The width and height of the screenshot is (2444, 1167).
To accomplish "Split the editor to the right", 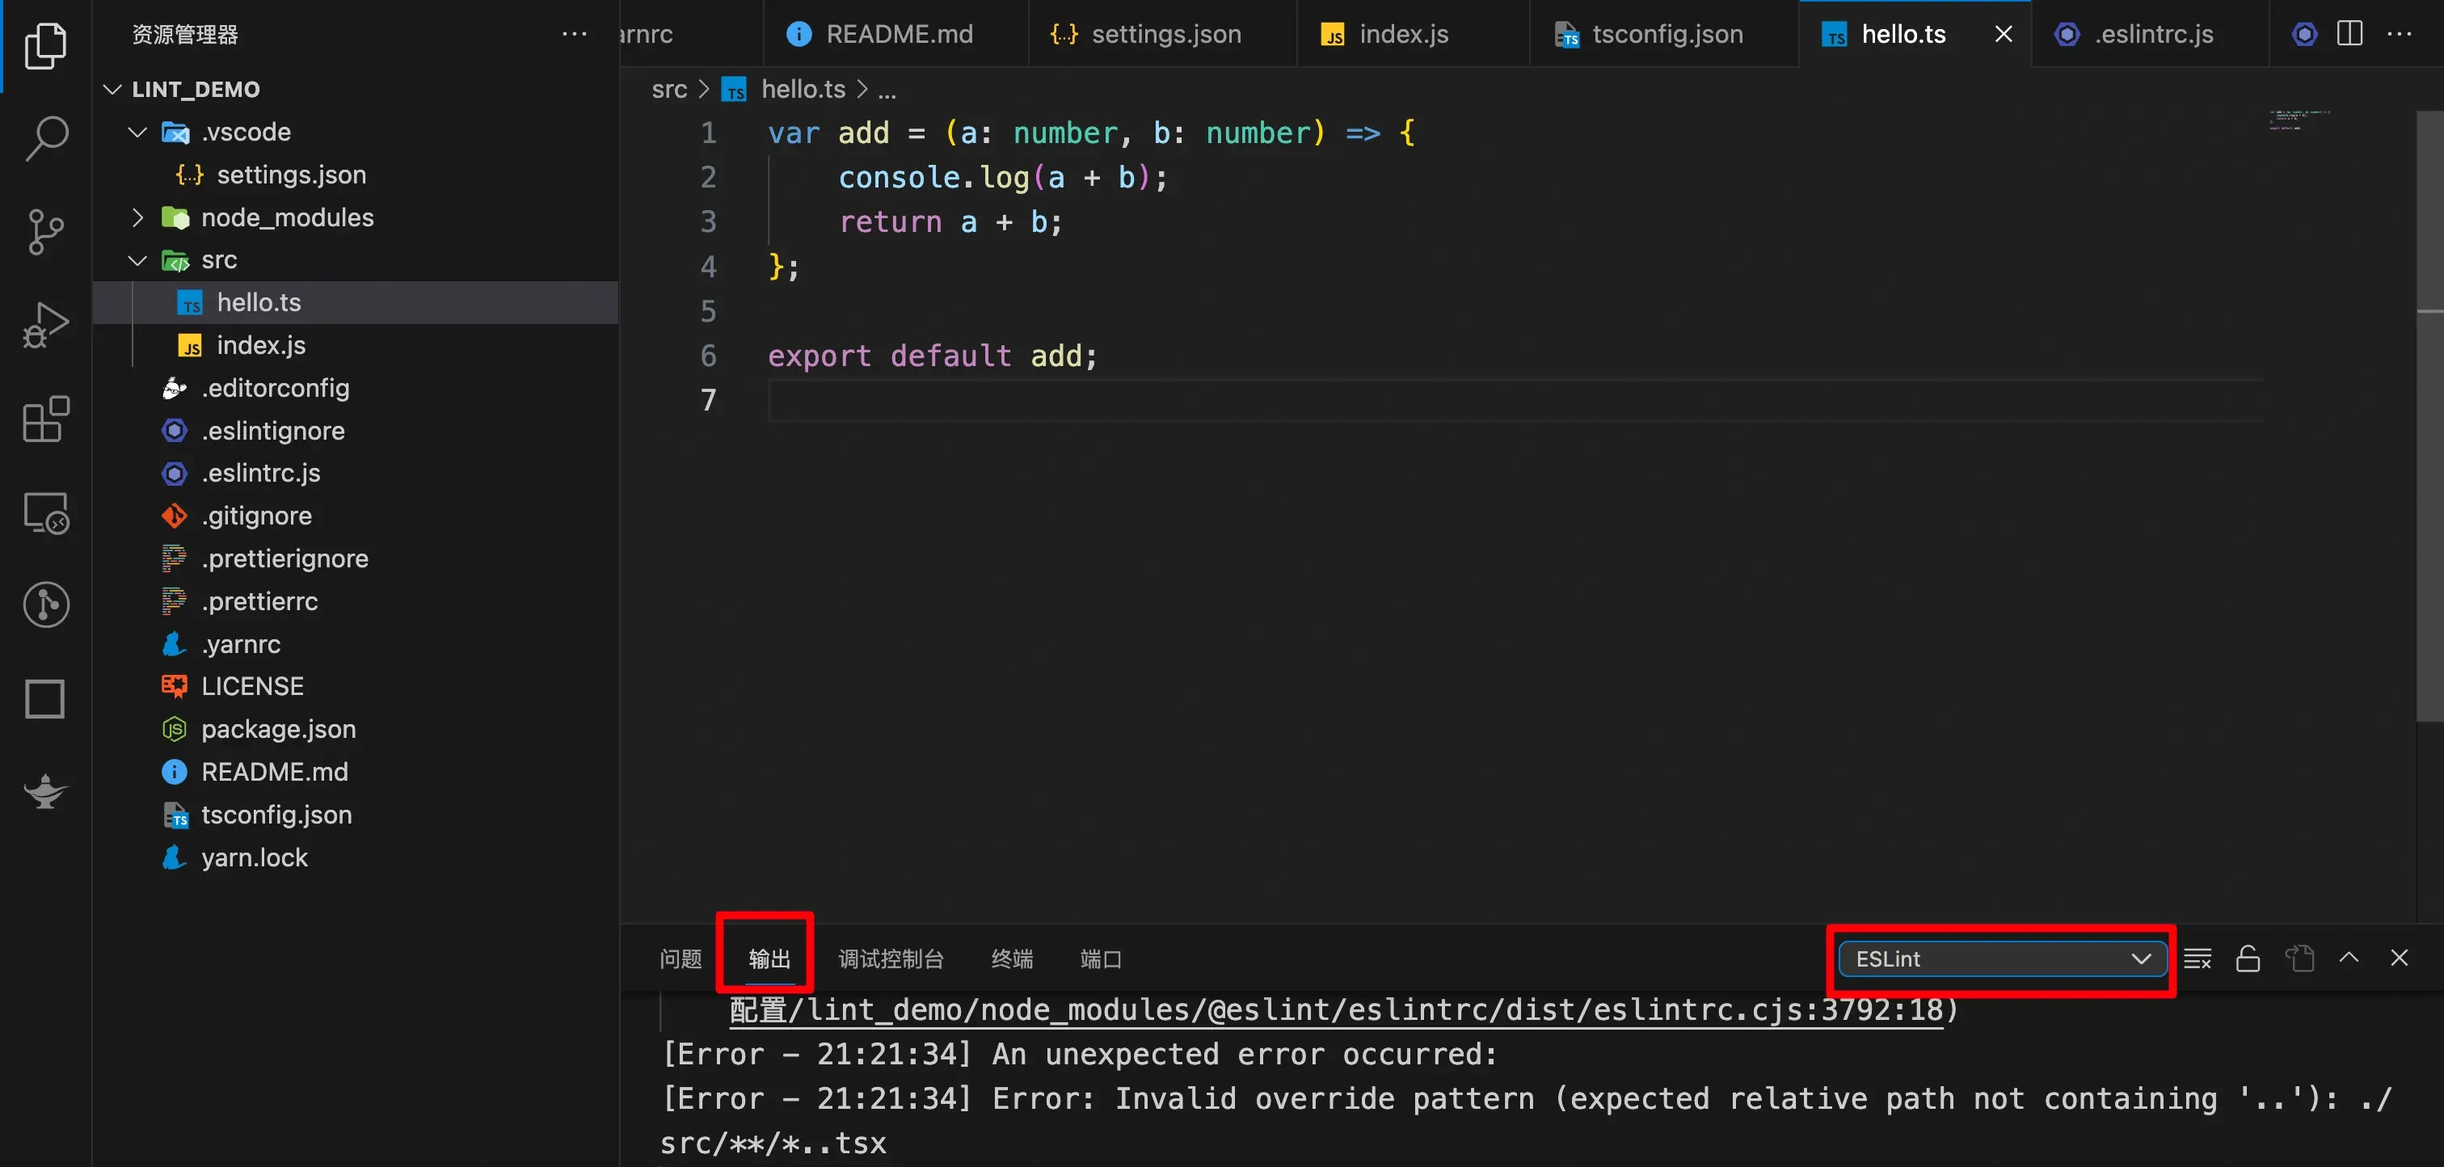I will [x=2349, y=34].
